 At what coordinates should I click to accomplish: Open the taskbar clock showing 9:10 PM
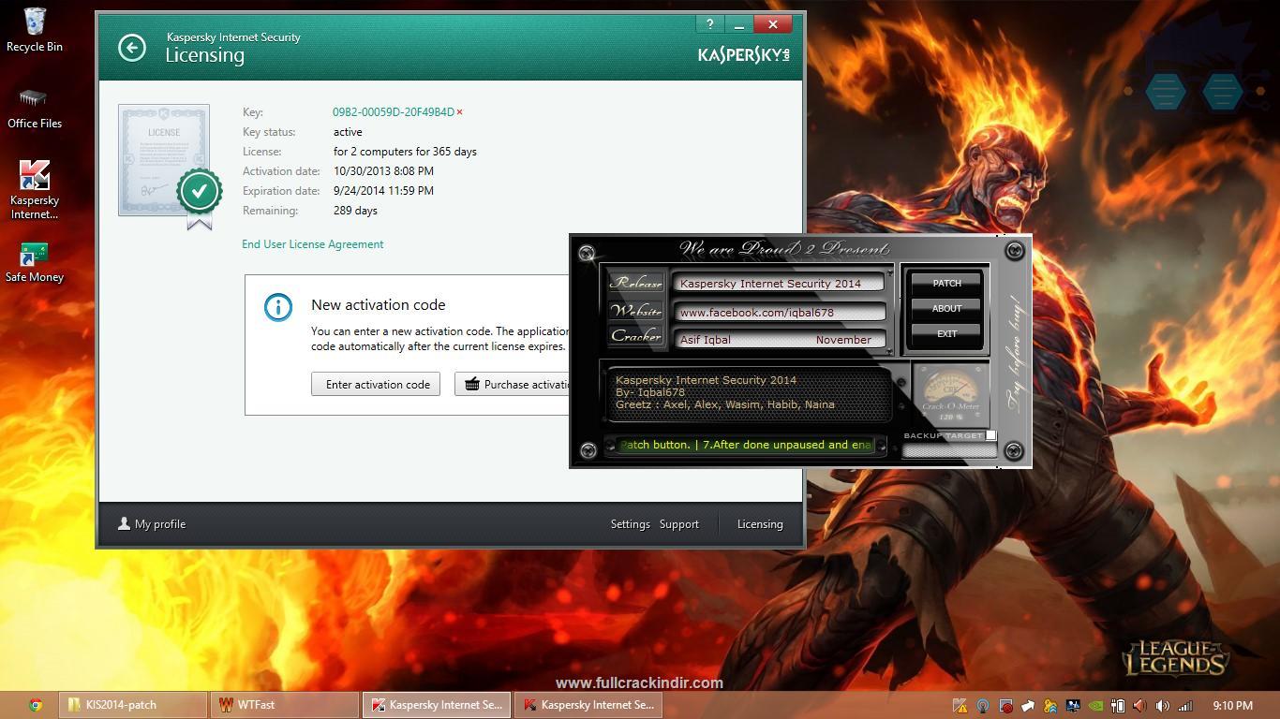(1232, 705)
